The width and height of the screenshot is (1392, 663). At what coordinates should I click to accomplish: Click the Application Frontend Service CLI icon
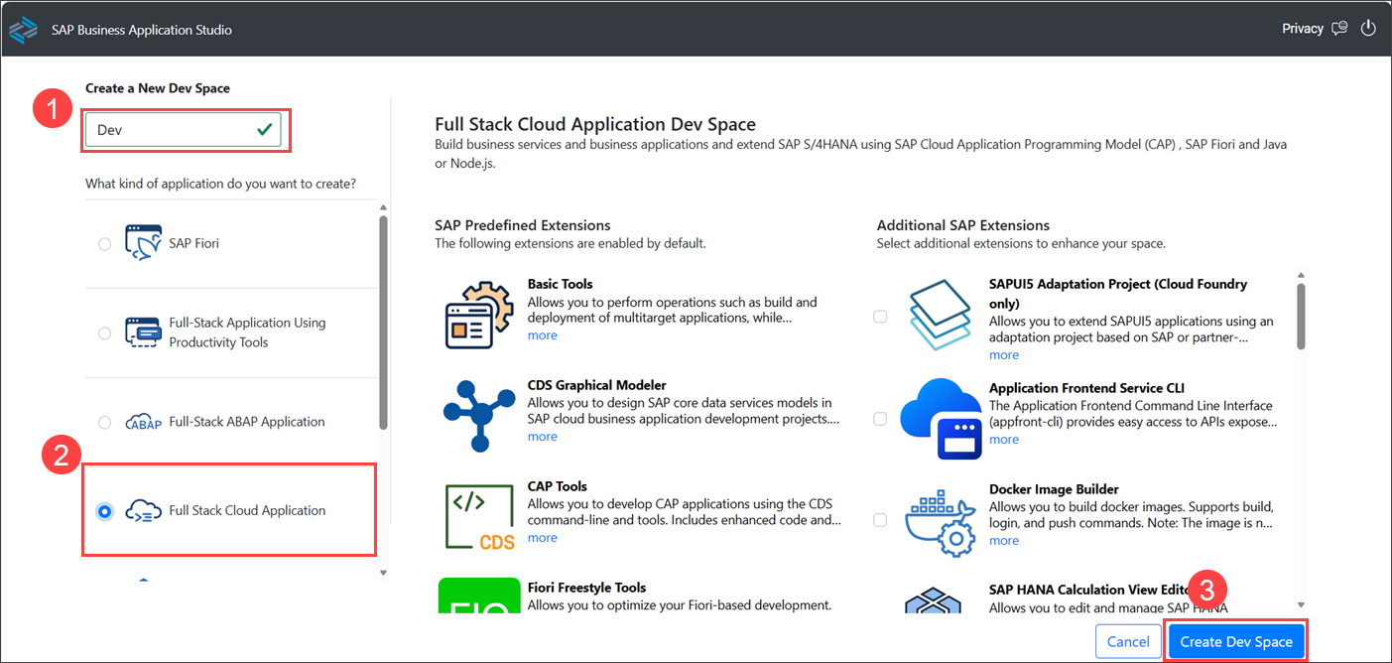(940, 419)
